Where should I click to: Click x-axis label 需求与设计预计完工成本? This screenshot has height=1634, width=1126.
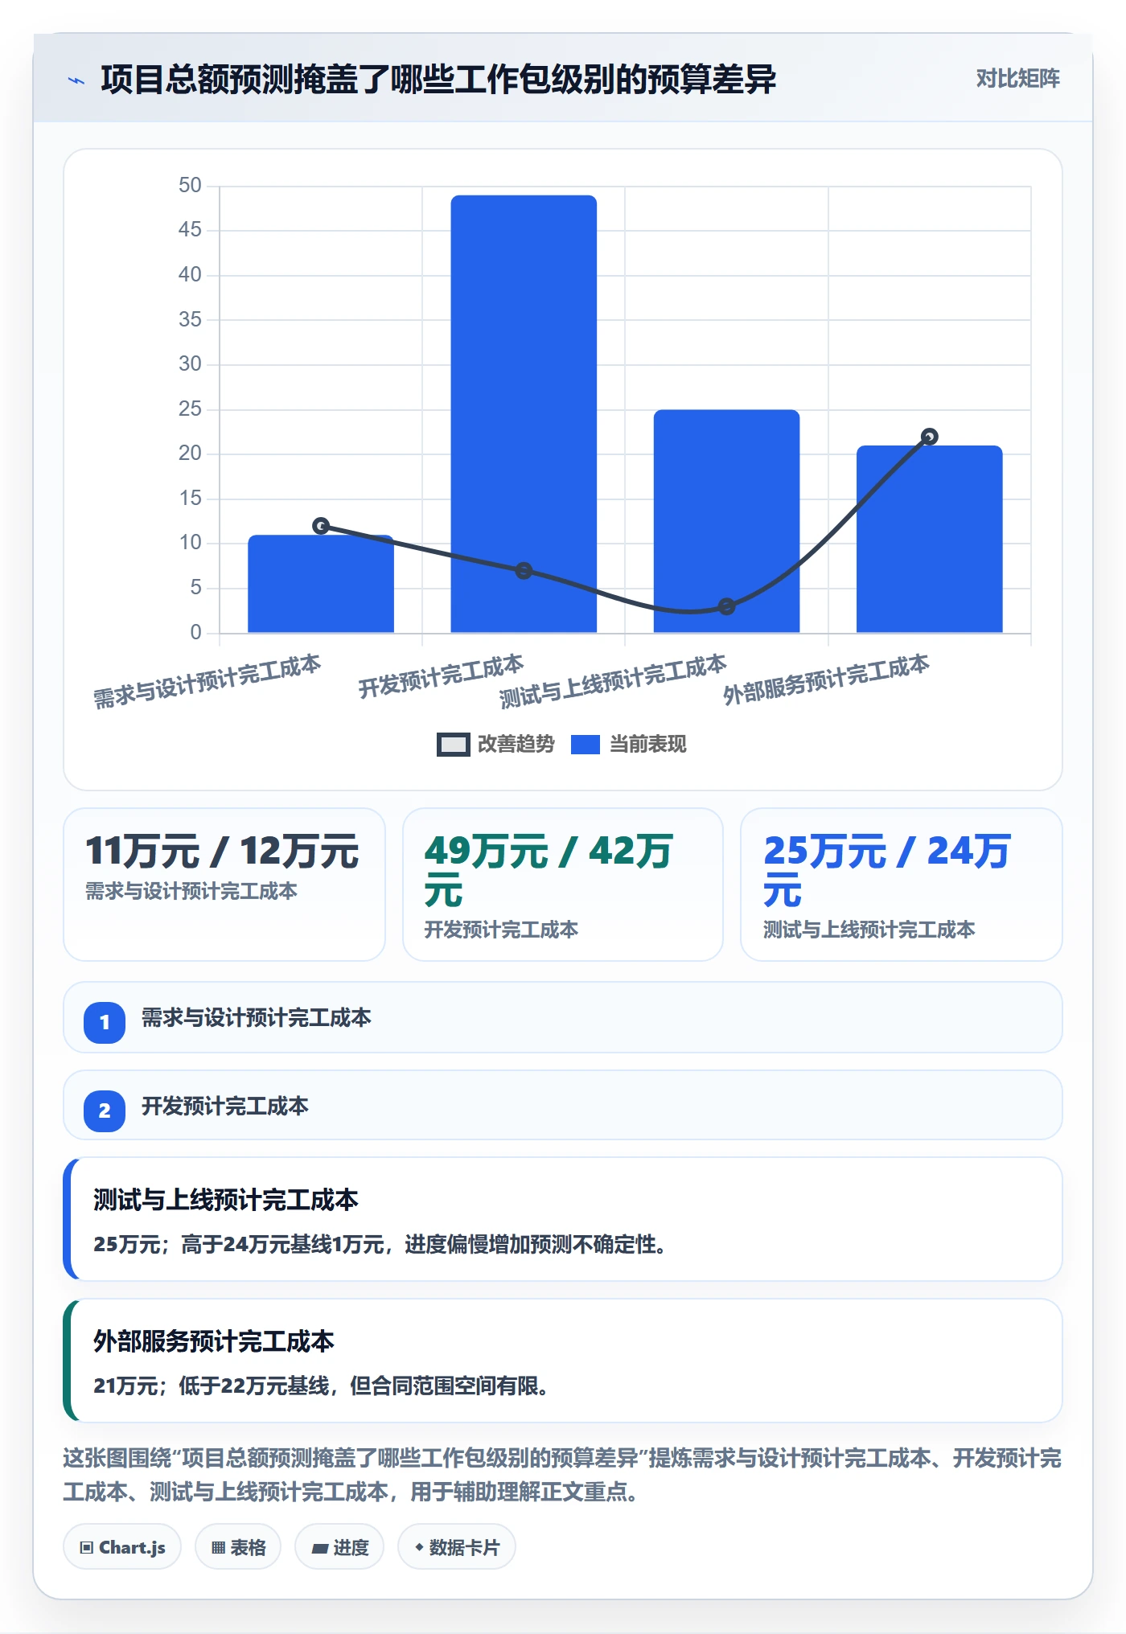(x=207, y=681)
